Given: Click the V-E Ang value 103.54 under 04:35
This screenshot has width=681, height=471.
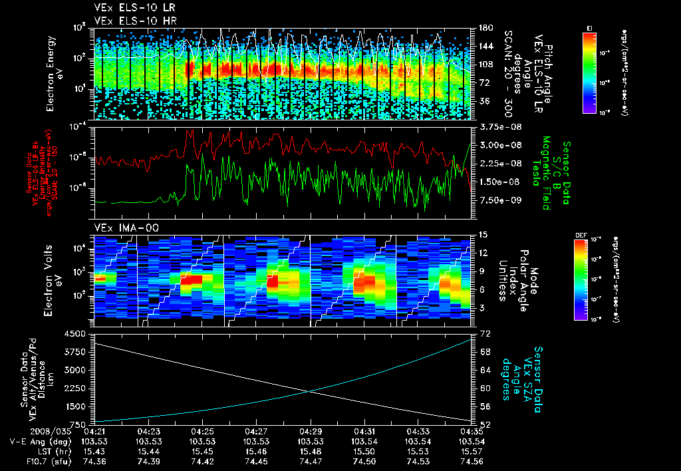Looking at the screenshot, I should (x=472, y=442).
